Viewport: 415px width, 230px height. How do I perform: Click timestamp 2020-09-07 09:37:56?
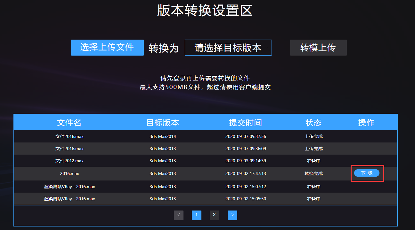point(246,136)
